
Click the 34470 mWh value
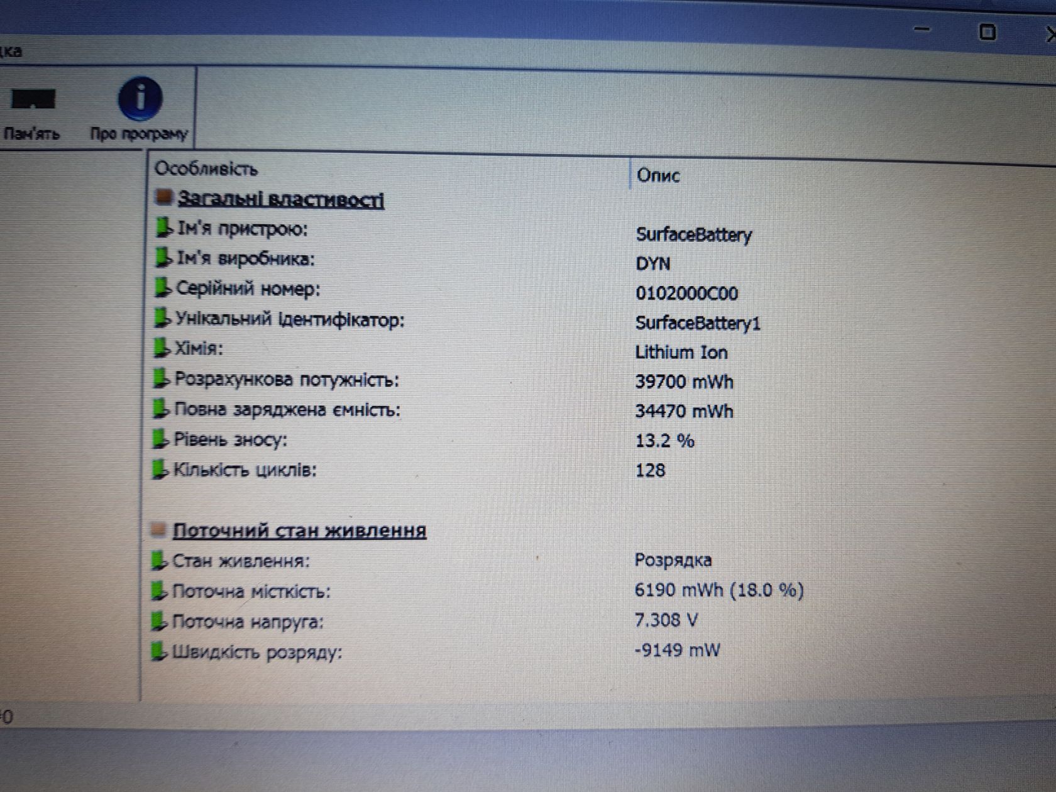[684, 411]
